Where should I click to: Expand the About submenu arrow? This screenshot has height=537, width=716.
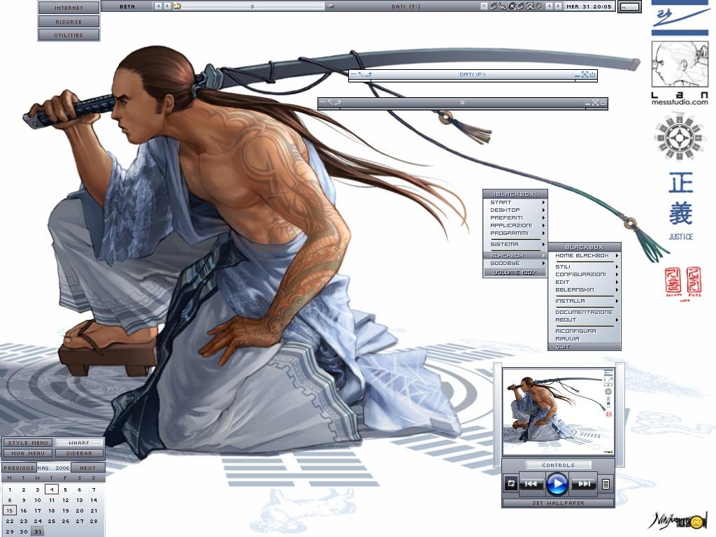pos(617,320)
